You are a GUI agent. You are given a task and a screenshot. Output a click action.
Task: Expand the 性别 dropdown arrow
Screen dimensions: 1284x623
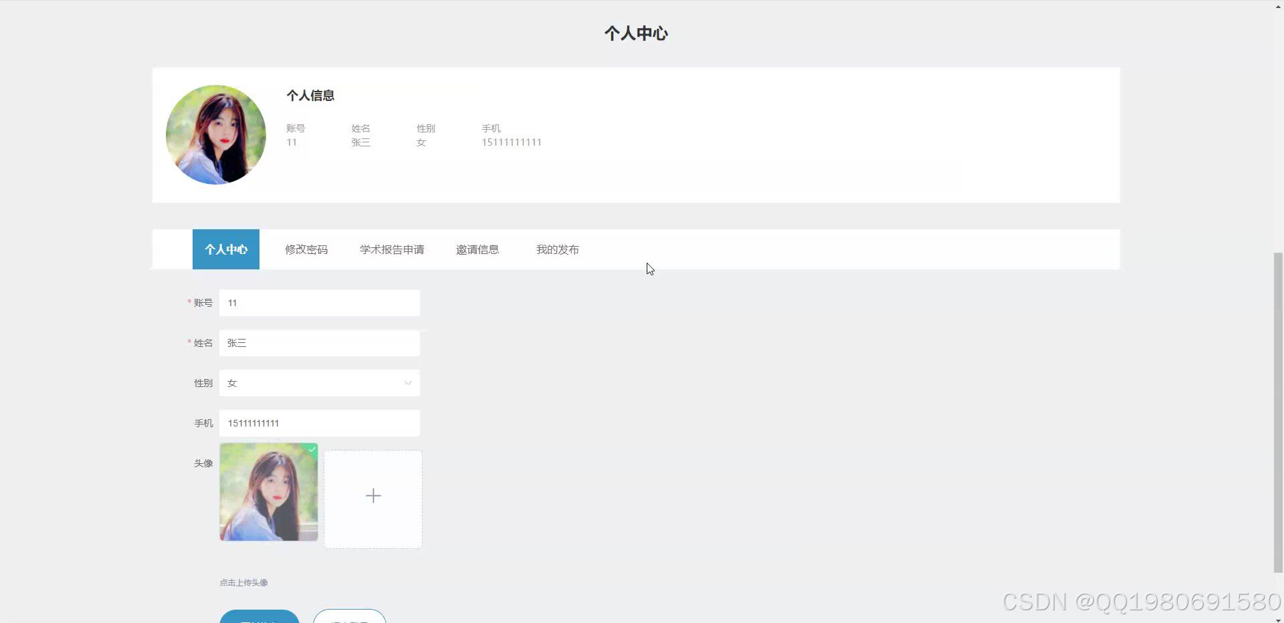[x=408, y=383]
